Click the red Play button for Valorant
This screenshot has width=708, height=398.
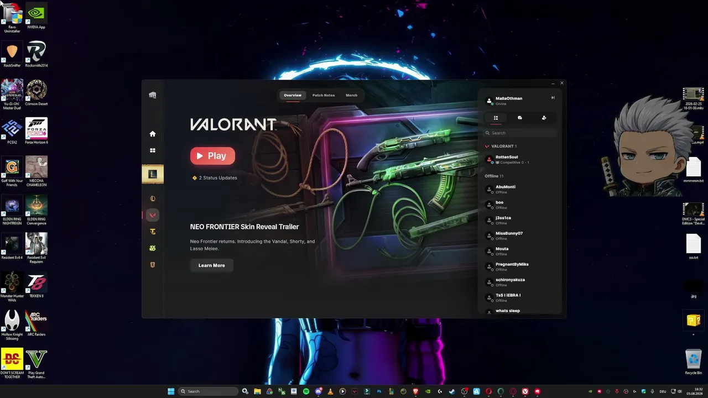coord(212,156)
